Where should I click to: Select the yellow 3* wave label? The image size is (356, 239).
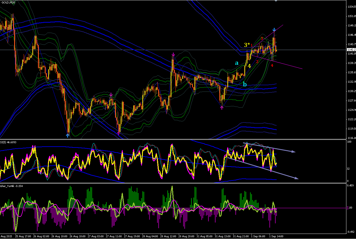point(247,45)
